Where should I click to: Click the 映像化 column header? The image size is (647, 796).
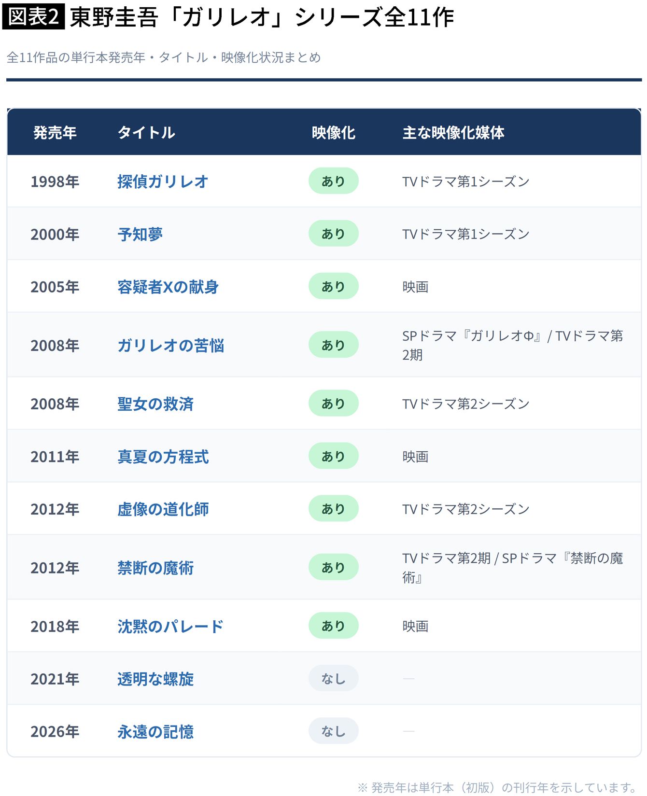(x=334, y=132)
